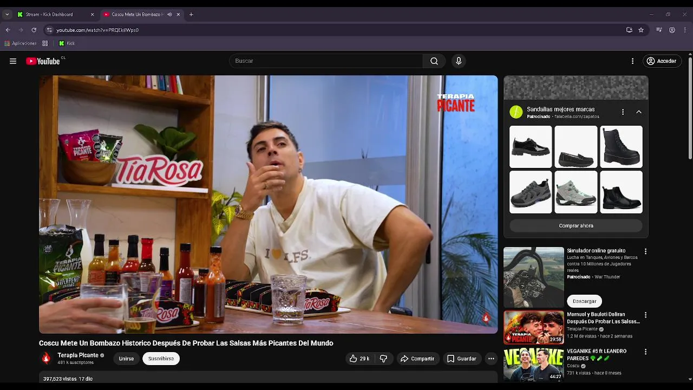Open Terapia Picante channel name link
693x390 pixels.
(78, 355)
